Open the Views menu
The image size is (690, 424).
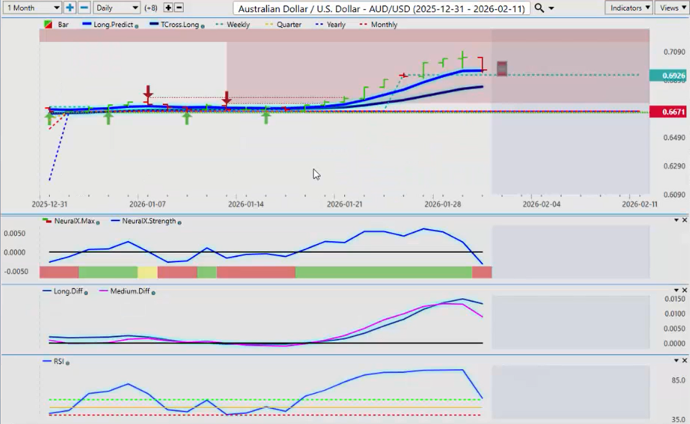pos(671,8)
